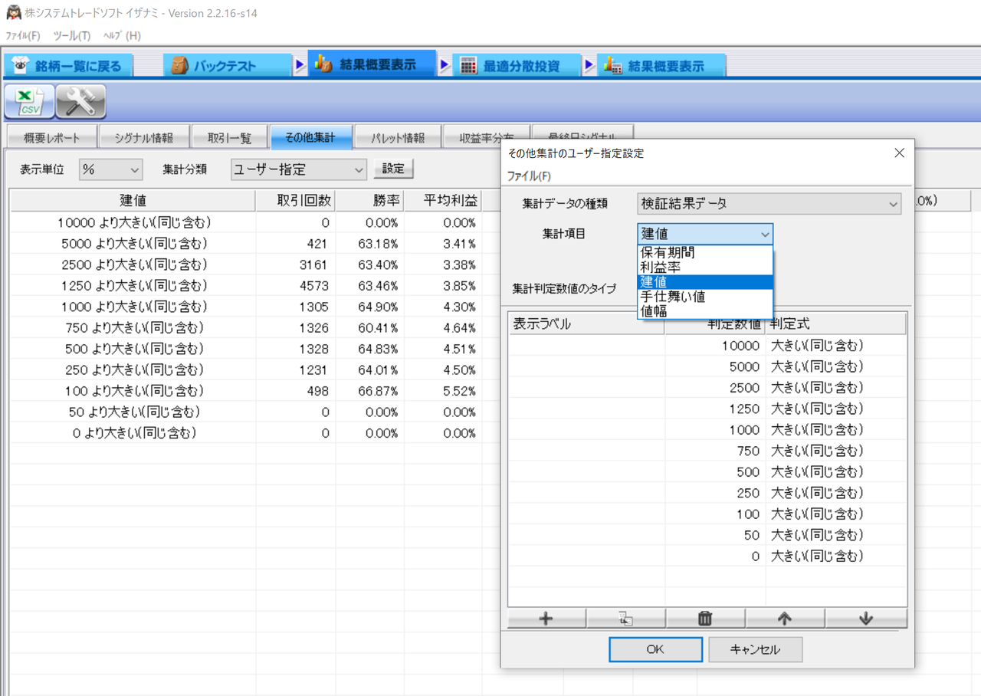981x696 pixels.
Task: Switch to the シグナル情報 tab
Action: point(144,138)
